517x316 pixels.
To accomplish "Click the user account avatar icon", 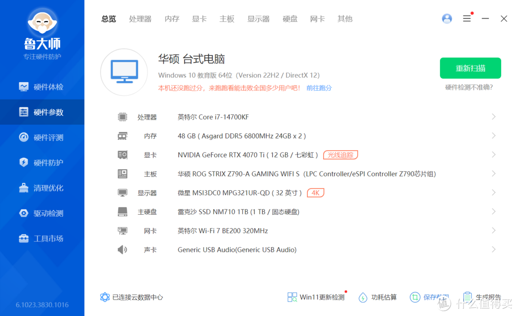I will [447, 19].
